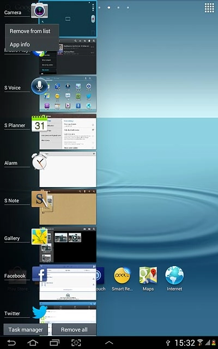Open the Camera app icon
The image size is (218, 349).
click(39, 10)
